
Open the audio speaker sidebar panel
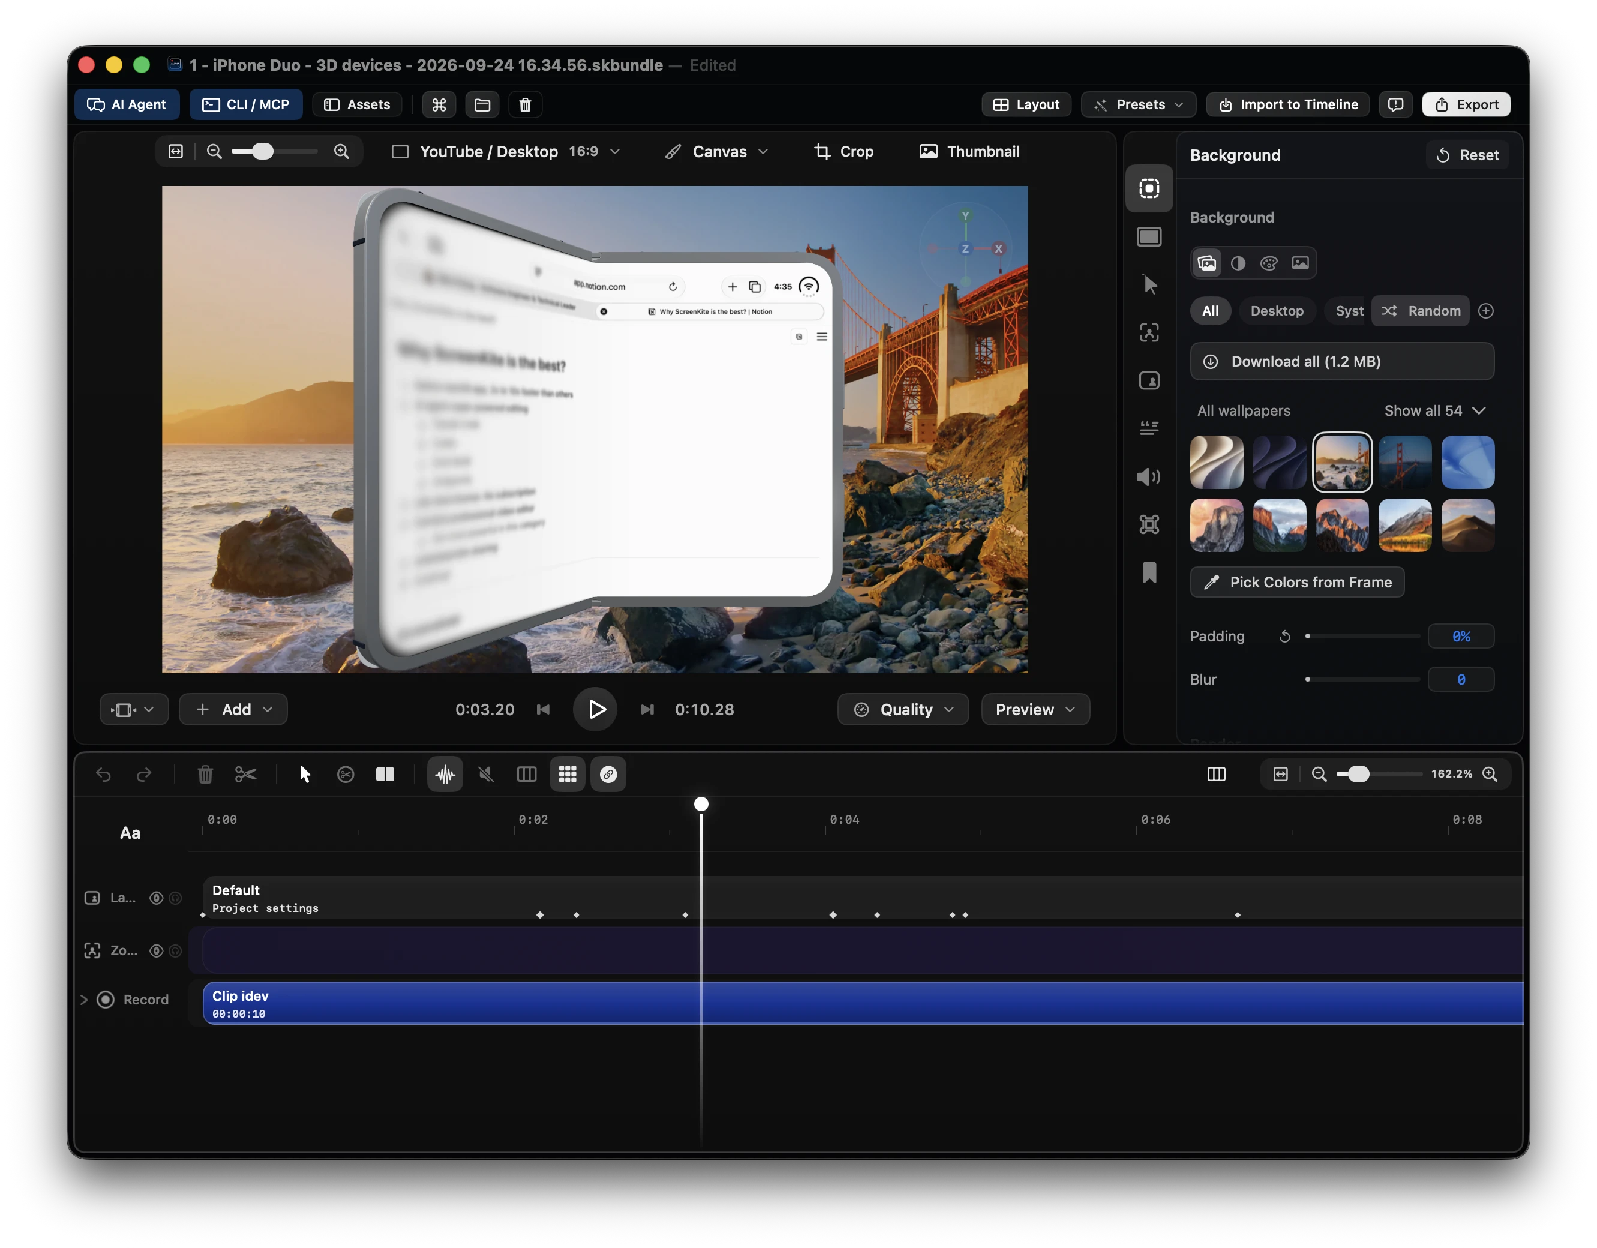pos(1149,476)
